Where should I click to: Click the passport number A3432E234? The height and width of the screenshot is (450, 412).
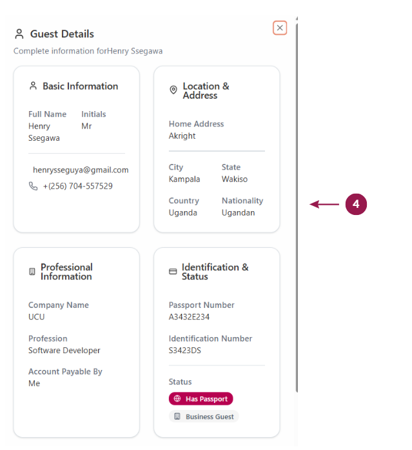click(189, 317)
